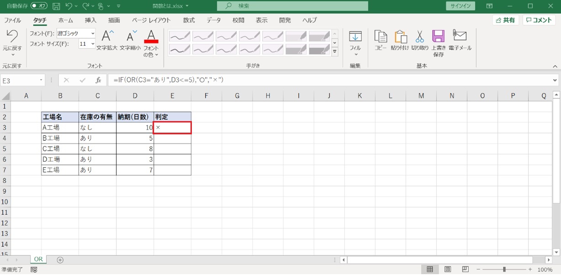Open the font name dropdown 游ゴシック
The image size is (561, 276).
click(x=93, y=33)
